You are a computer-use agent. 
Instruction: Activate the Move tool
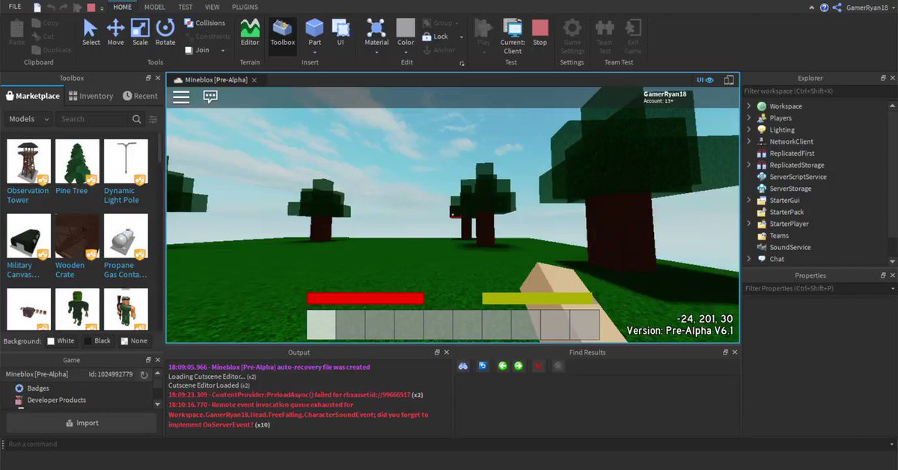pyautogui.click(x=115, y=32)
